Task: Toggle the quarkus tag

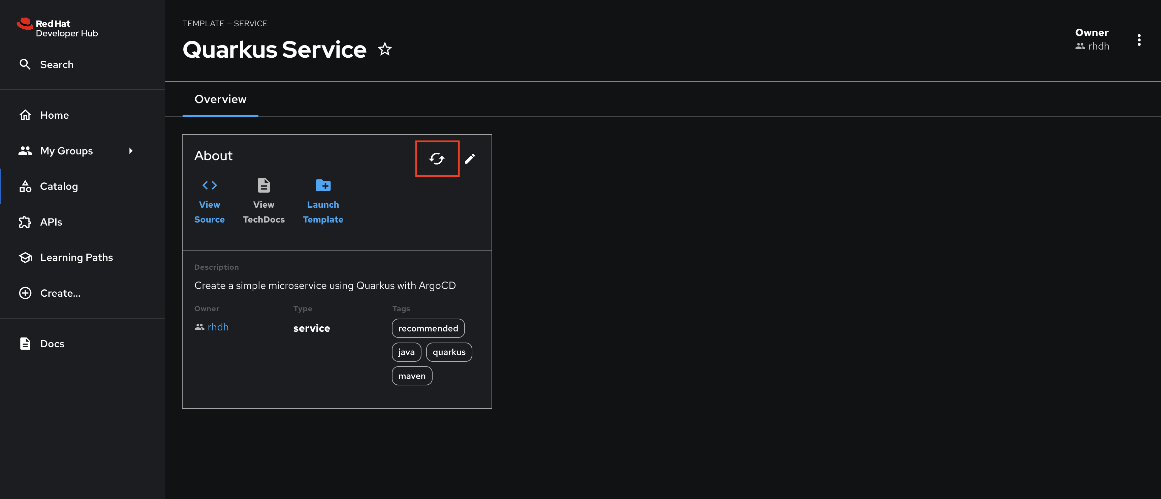Action: coord(448,351)
